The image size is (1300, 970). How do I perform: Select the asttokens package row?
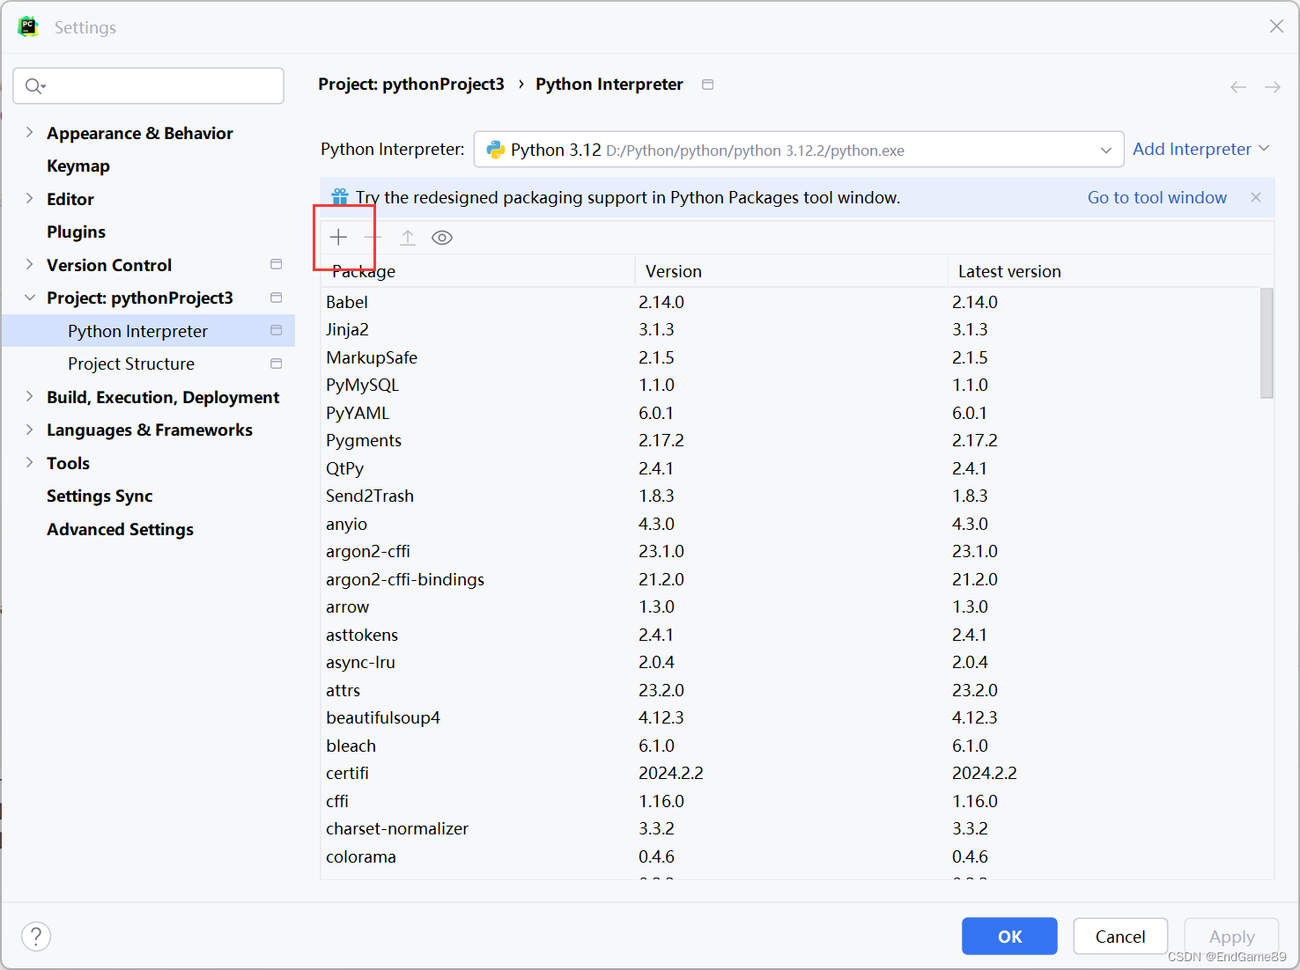790,635
